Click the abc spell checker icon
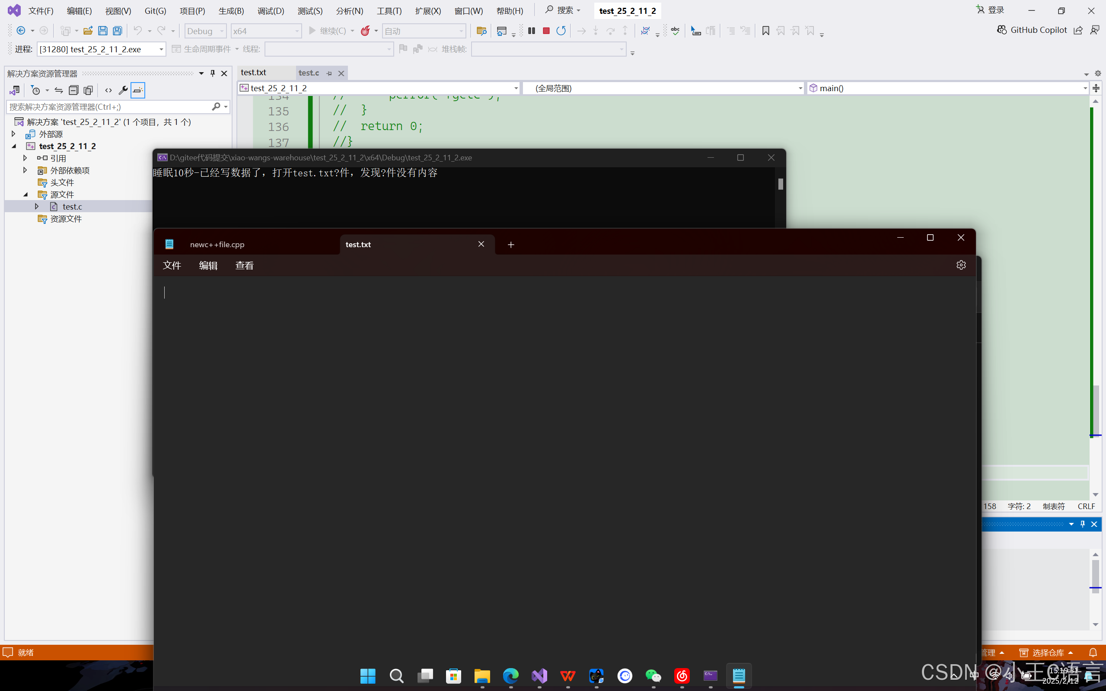Image resolution: width=1106 pixels, height=691 pixels. [x=675, y=31]
